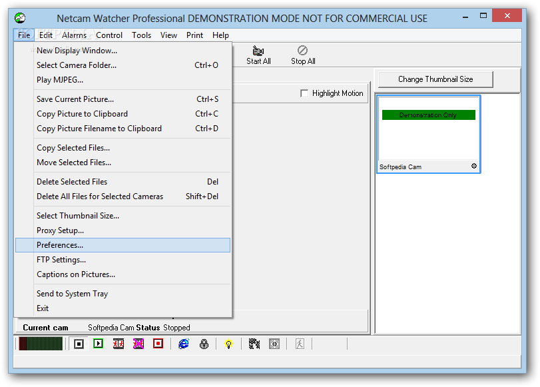Choose Delete All Files for Selected Cameras
The image size is (540, 387).
123,196
